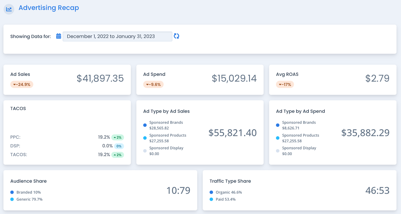Image resolution: width=401 pixels, height=214 pixels.
Task: Click the TACOS 2% increase badge
Action: coord(118,155)
